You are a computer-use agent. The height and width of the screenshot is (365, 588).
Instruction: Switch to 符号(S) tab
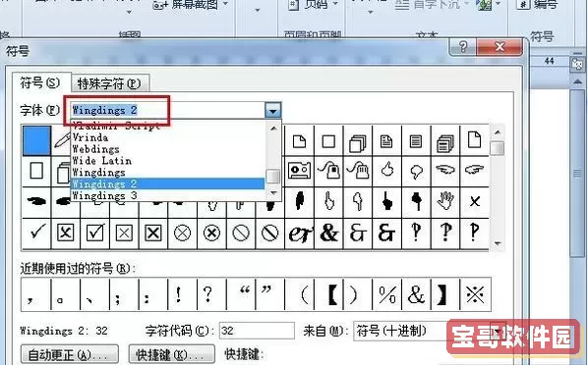click(x=40, y=82)
